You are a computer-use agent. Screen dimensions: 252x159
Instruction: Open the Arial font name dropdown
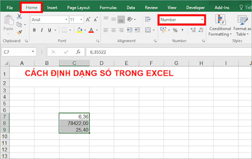coord(66,20)
